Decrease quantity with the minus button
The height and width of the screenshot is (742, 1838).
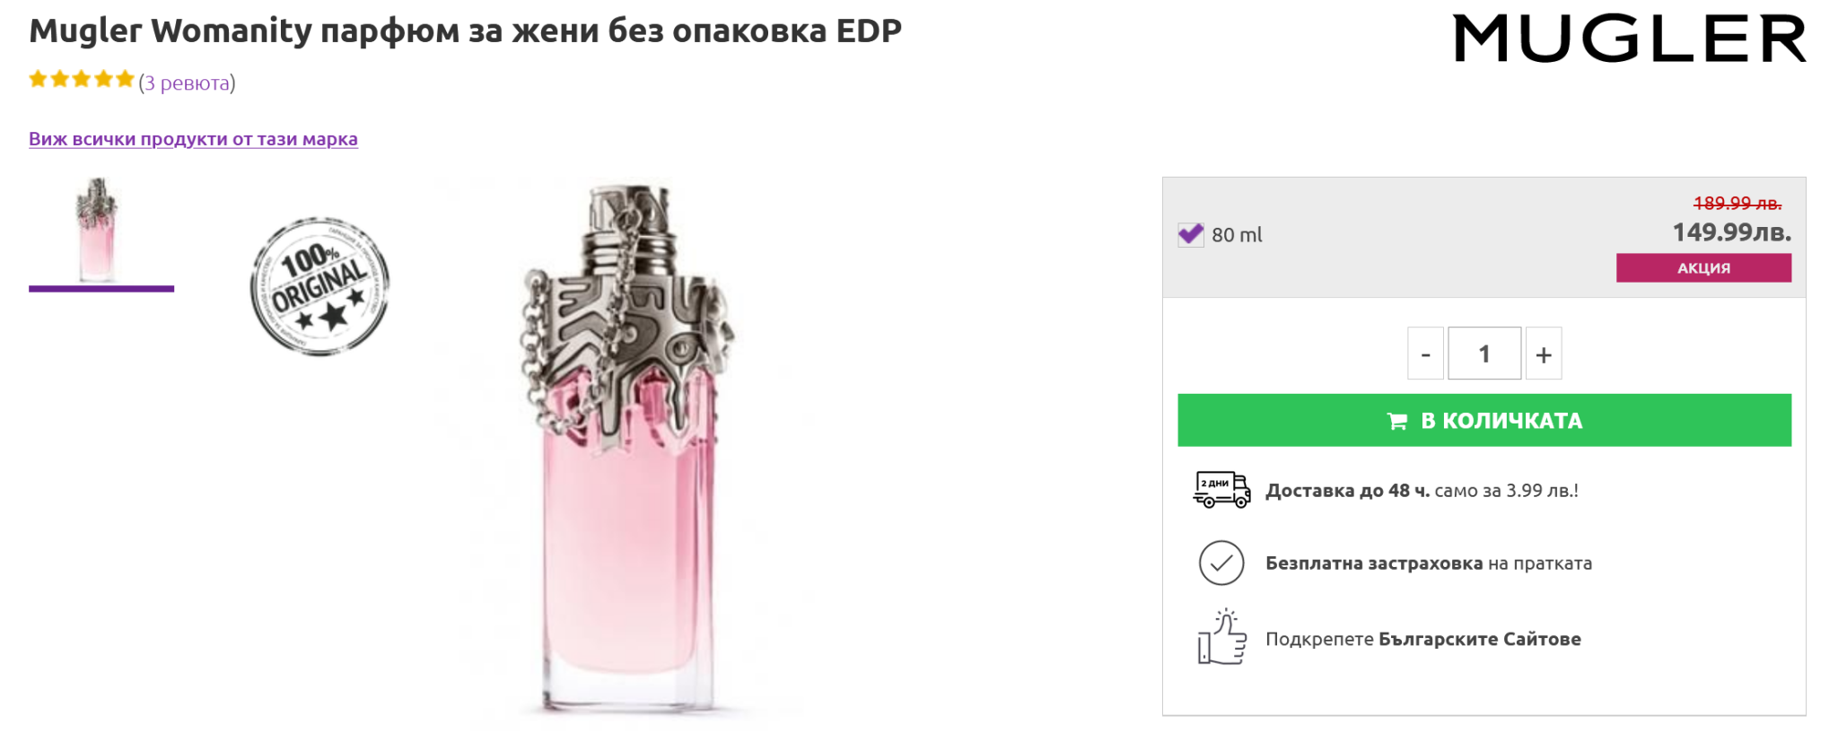click(1425, 354)
